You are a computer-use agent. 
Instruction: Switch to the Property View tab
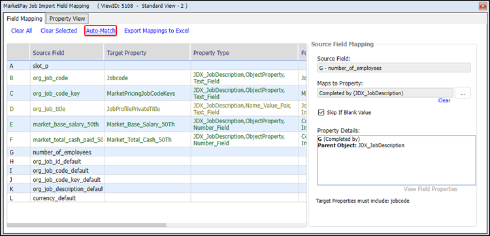click(67, 19)
